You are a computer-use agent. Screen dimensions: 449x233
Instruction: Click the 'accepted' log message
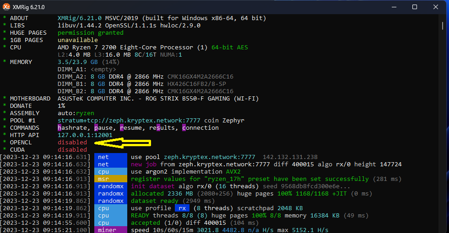tap(146, 222)
